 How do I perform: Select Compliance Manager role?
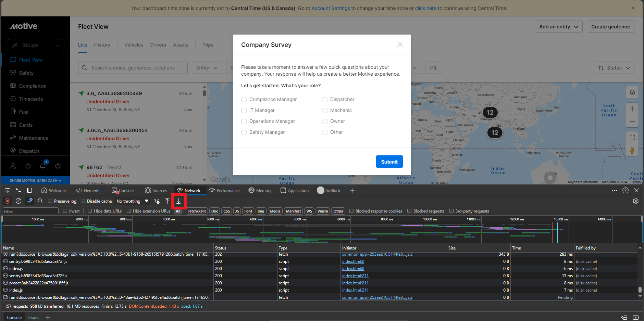[244, 100]
